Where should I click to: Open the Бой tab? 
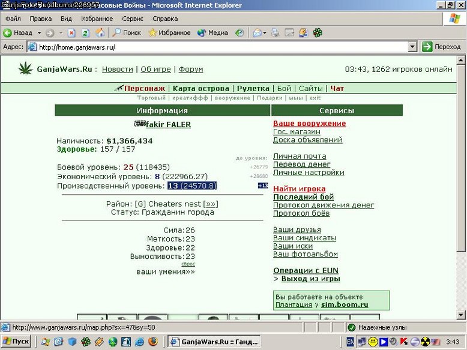[284, 88]
